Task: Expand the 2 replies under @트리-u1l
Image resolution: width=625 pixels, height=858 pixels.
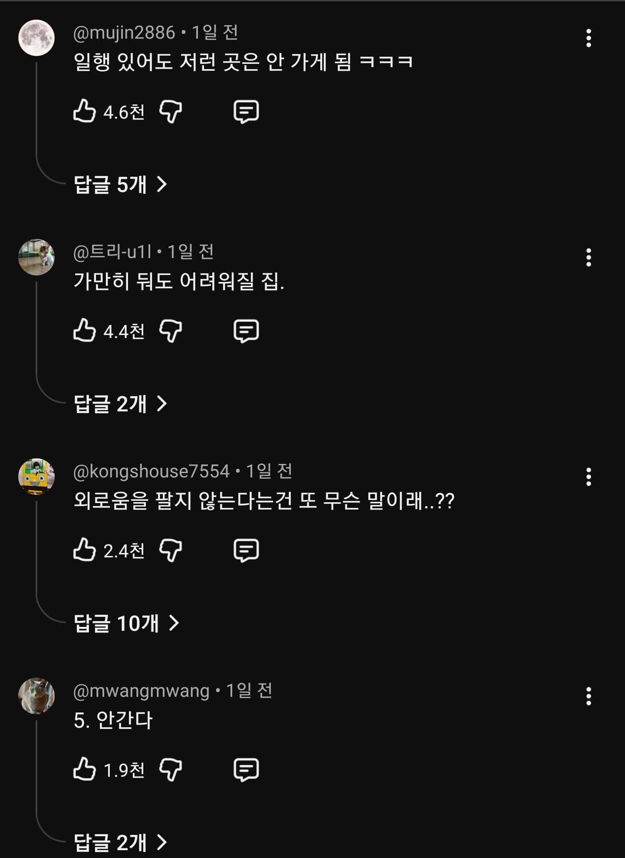Action: click(120, 404)
